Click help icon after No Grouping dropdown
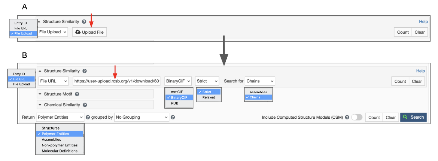 click(173, 117)
